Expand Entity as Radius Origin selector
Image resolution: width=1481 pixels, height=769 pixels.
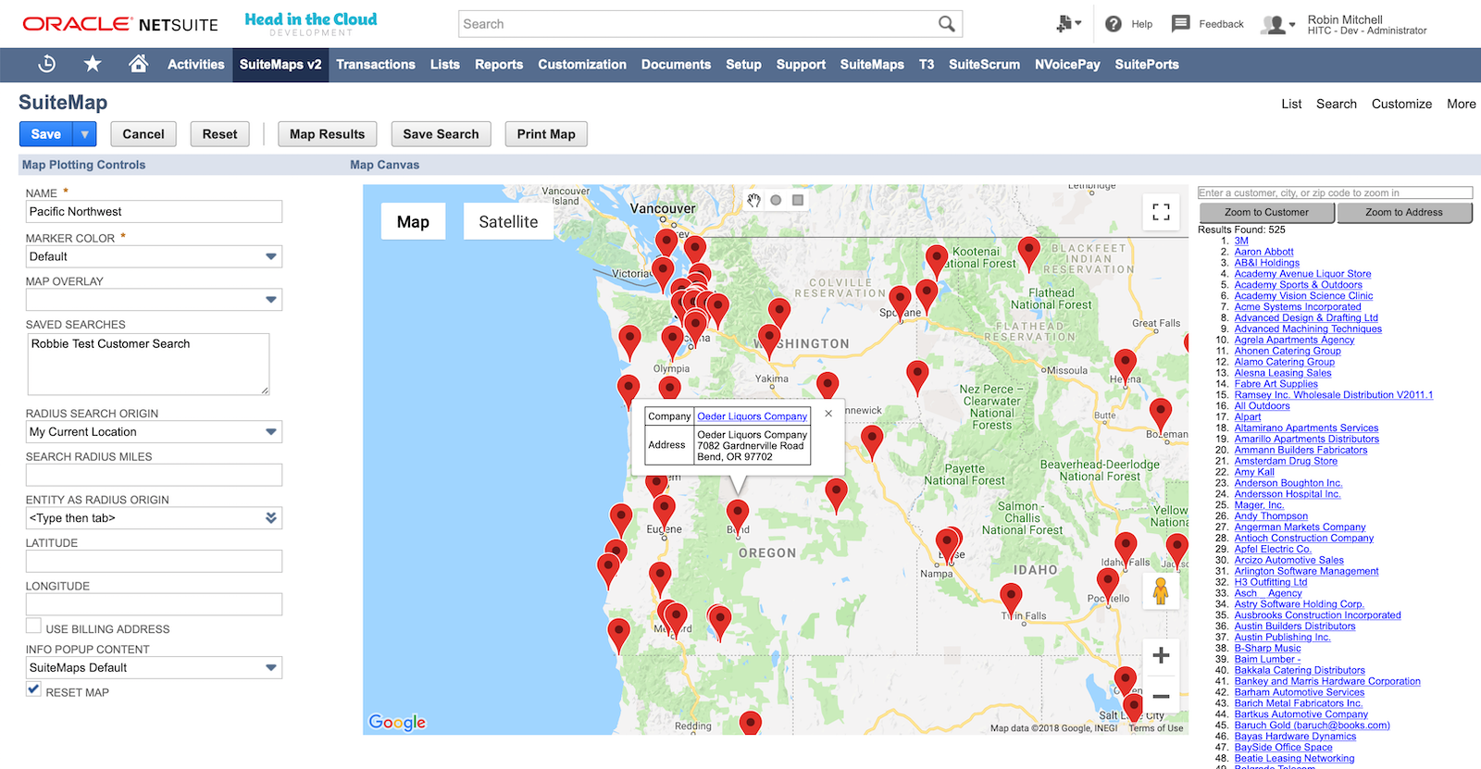[x=271, y=518]
